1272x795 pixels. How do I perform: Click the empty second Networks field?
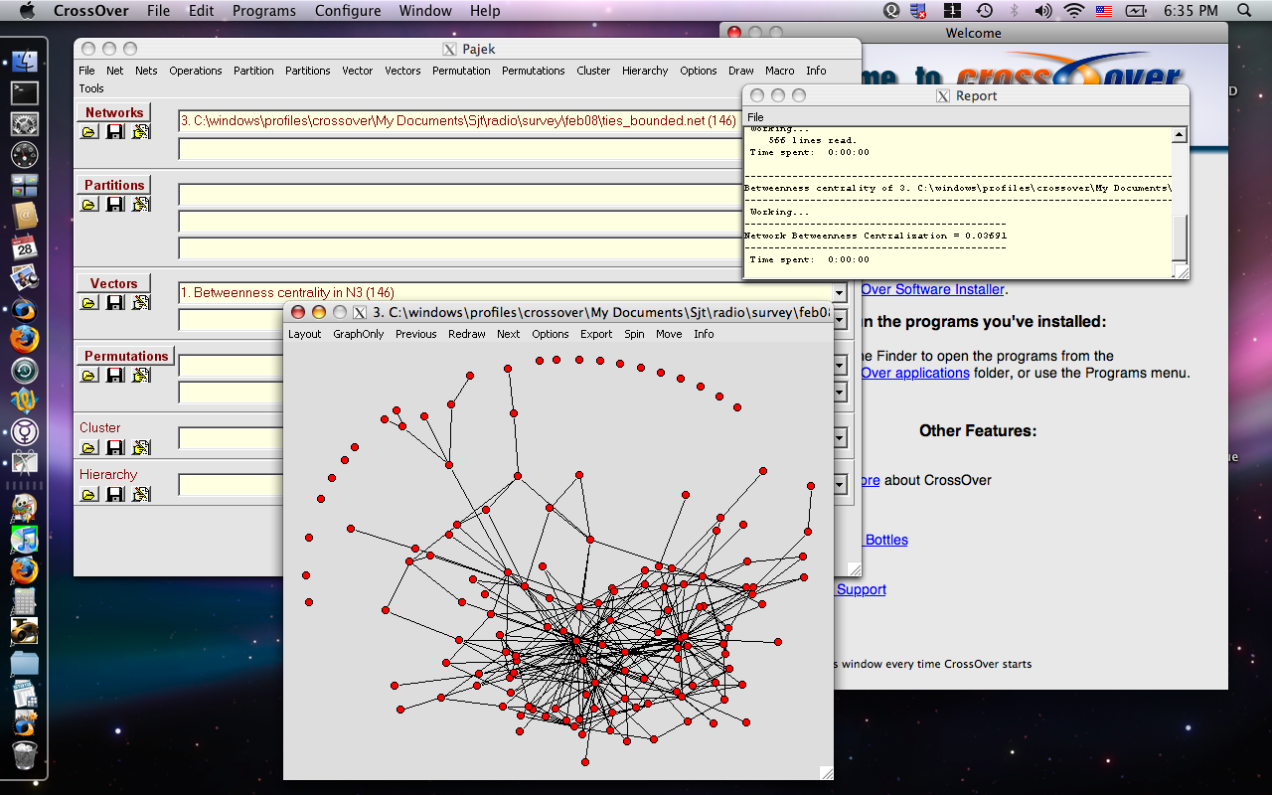[457, 149]
